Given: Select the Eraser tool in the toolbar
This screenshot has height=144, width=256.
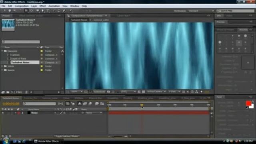Looking at the screenshot, I should [x=64, y=11].
